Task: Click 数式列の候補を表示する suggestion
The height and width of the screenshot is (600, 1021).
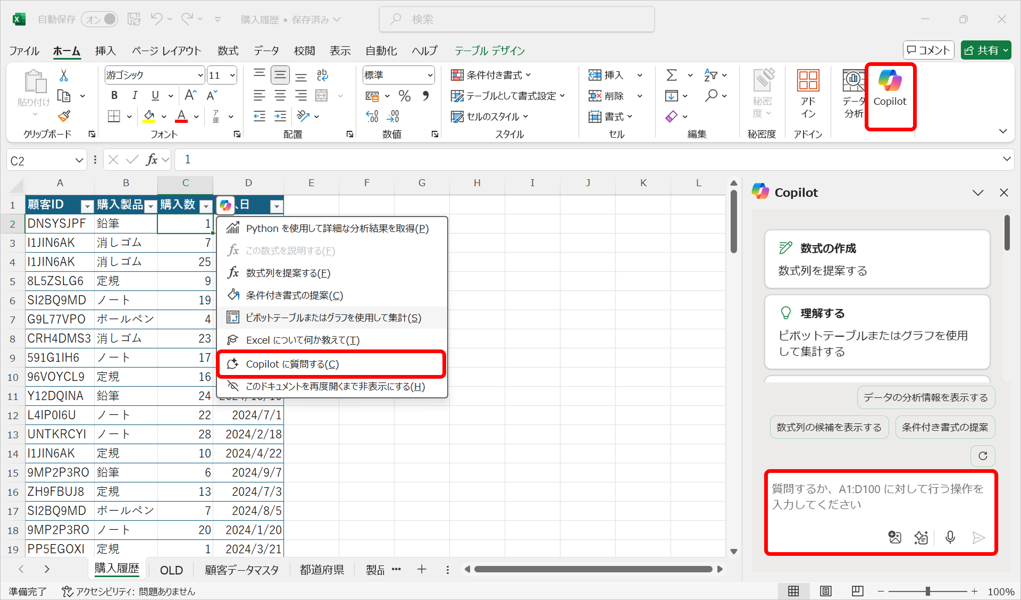Action: (829, 427)
